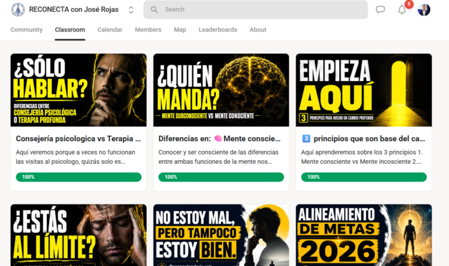Switch to the Map tab
This screenshot has width=449, height=266.
tap(180, 30)
